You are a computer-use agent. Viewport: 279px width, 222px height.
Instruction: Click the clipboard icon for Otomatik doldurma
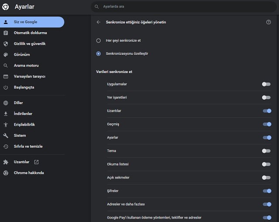pyautogui.click(x=6, y=33)
